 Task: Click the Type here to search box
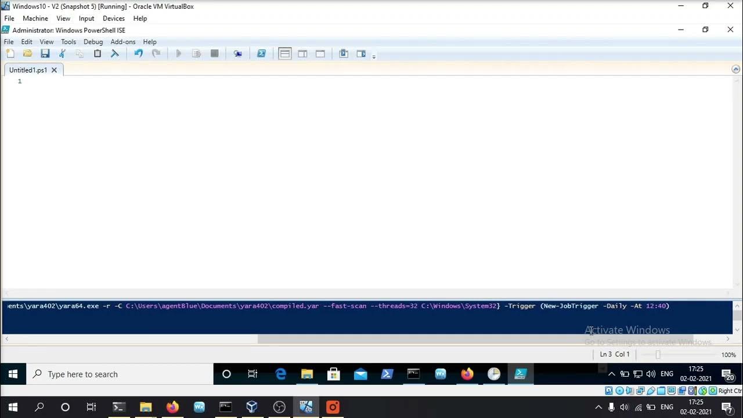click(x=120, y=374)
